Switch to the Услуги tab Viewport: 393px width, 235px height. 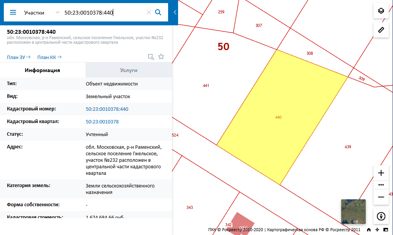tap(129, 70)
